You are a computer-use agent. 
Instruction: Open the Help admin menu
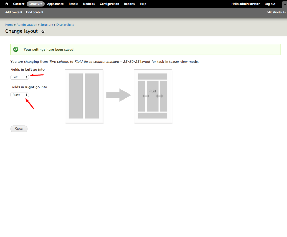(143, 4)
